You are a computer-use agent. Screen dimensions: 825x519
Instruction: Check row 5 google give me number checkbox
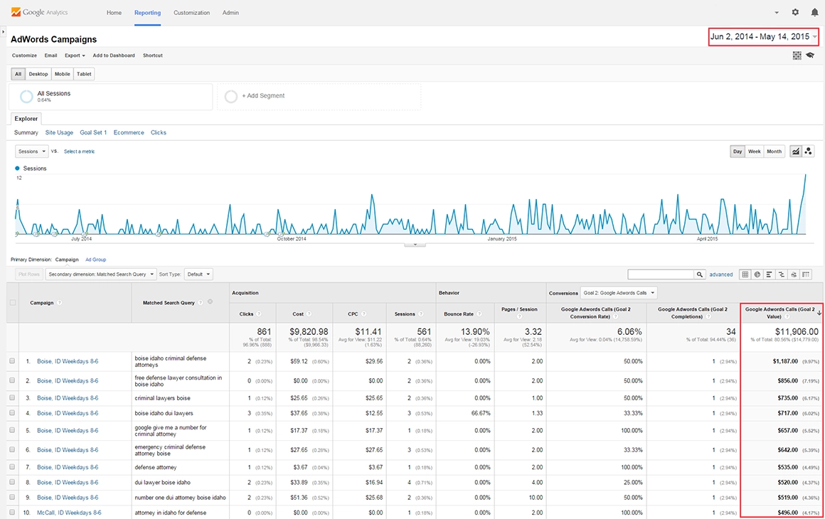tap(12, 431)
